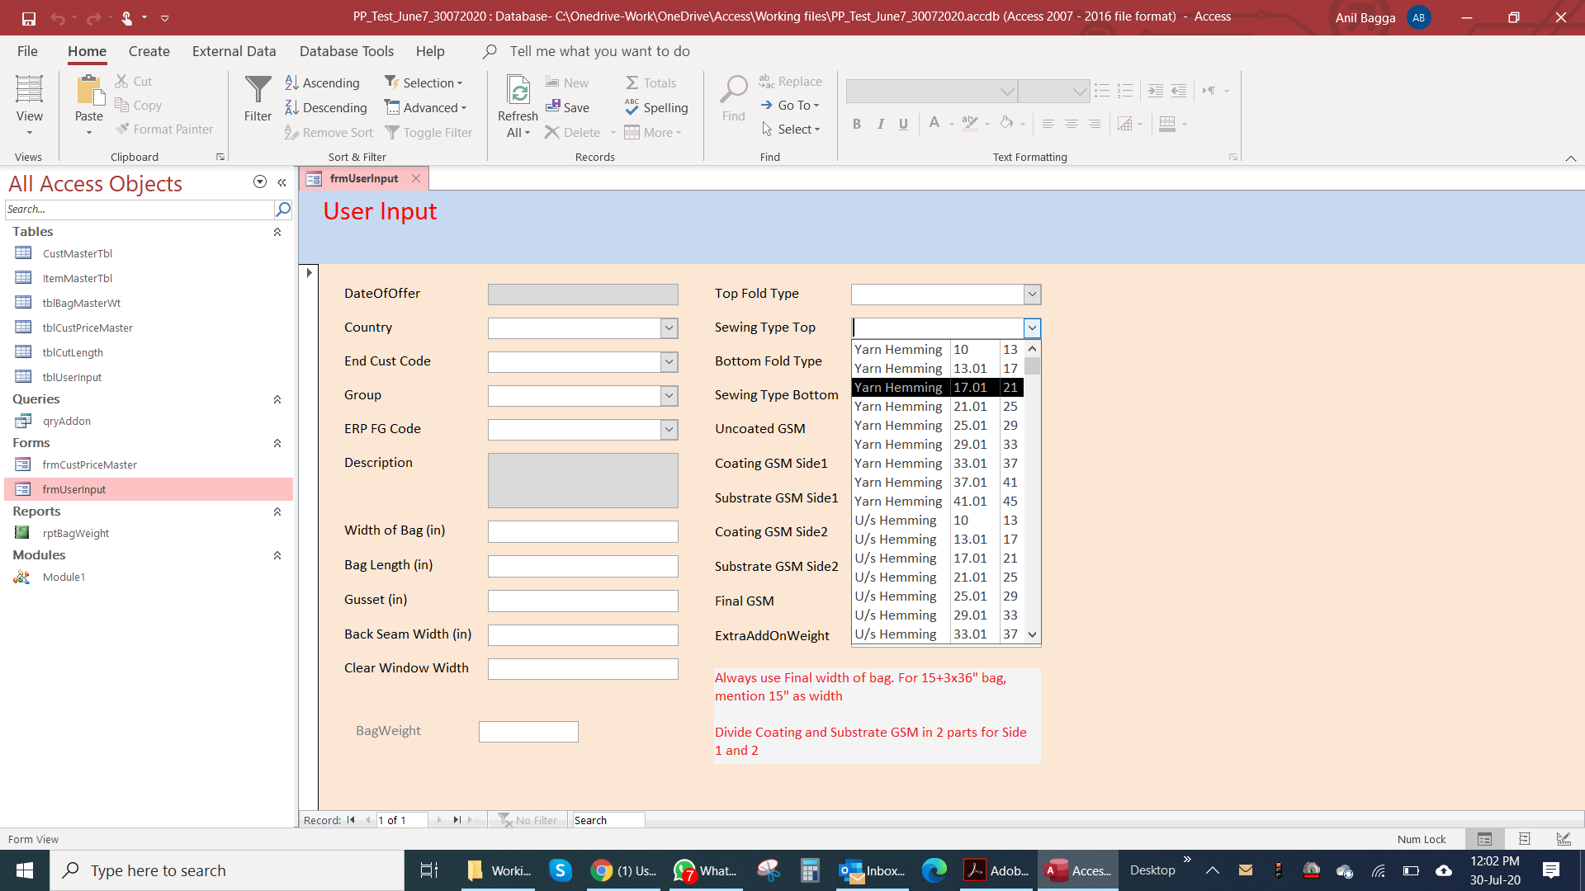Open the Database Tools ribbon tab
Image resolution: width=1585 pixels, height=891 pixels.
(346, 51)
